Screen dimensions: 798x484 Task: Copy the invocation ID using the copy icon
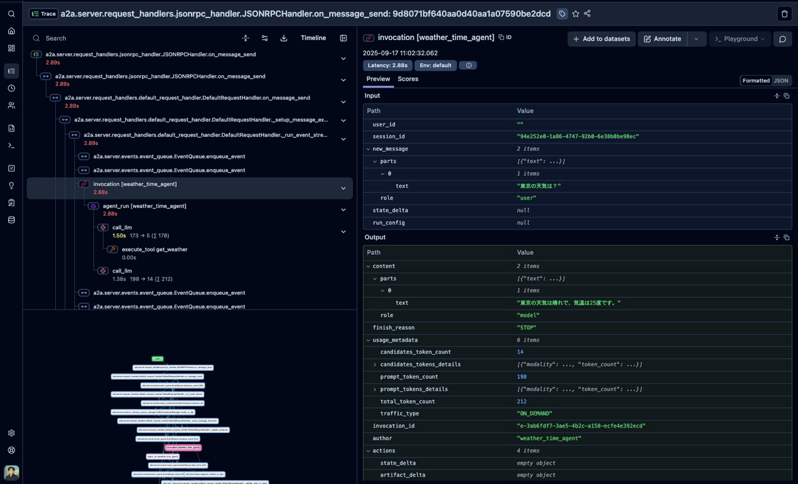(501, 38)
